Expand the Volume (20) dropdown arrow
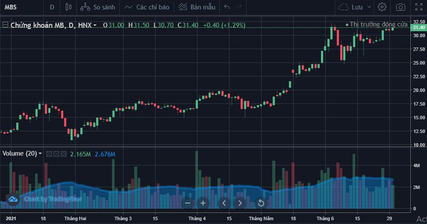 (x=40, y=153)
